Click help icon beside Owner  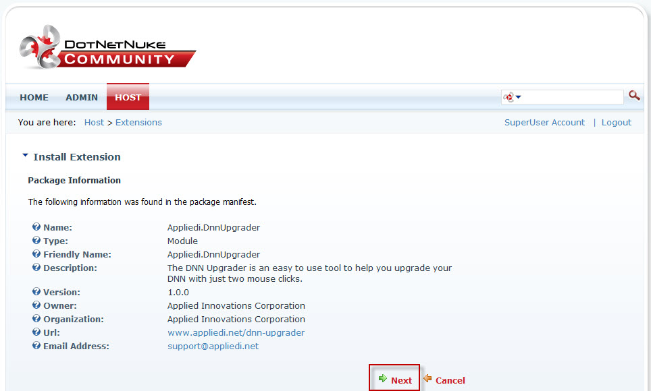click(x=36, y=305)
